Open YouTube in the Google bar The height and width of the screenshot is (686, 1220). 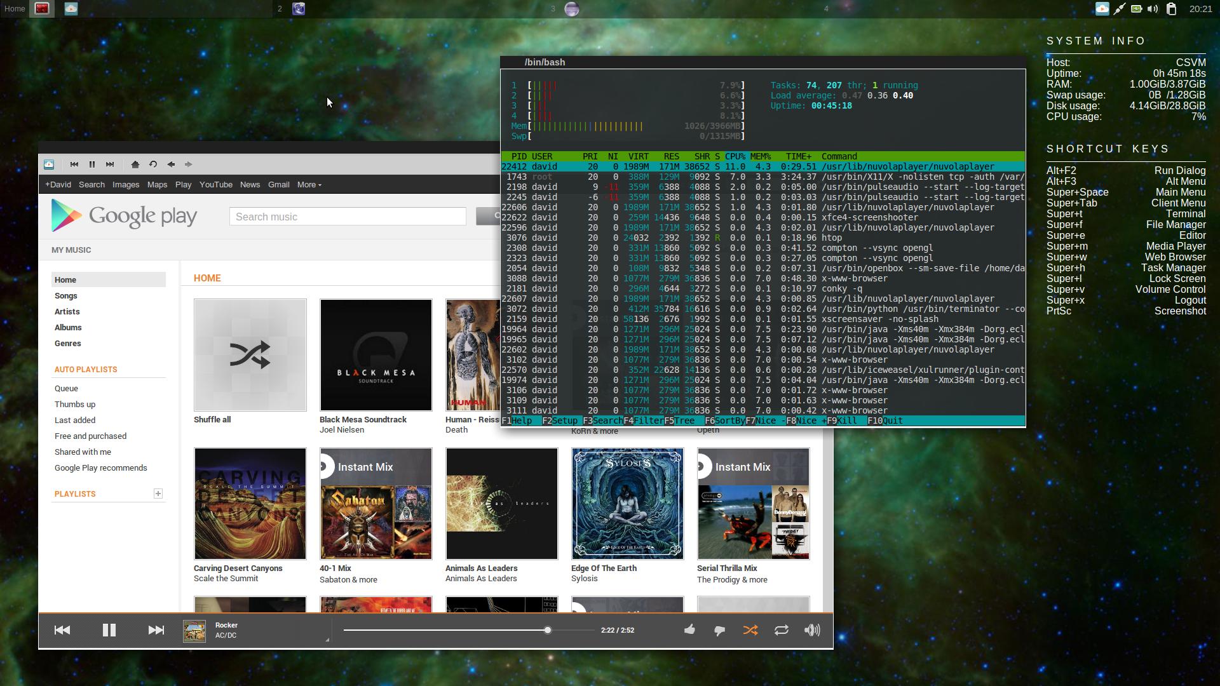pos(216,185)
